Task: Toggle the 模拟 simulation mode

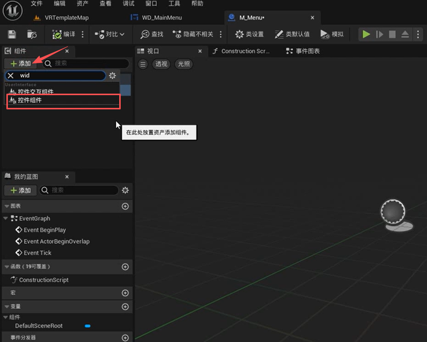Action: pyautogui.click(x=332, y=34)
